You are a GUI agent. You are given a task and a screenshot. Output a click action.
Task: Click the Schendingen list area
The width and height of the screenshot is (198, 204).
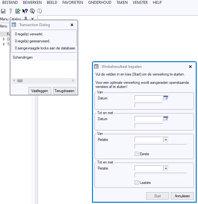tap(44, 69)
